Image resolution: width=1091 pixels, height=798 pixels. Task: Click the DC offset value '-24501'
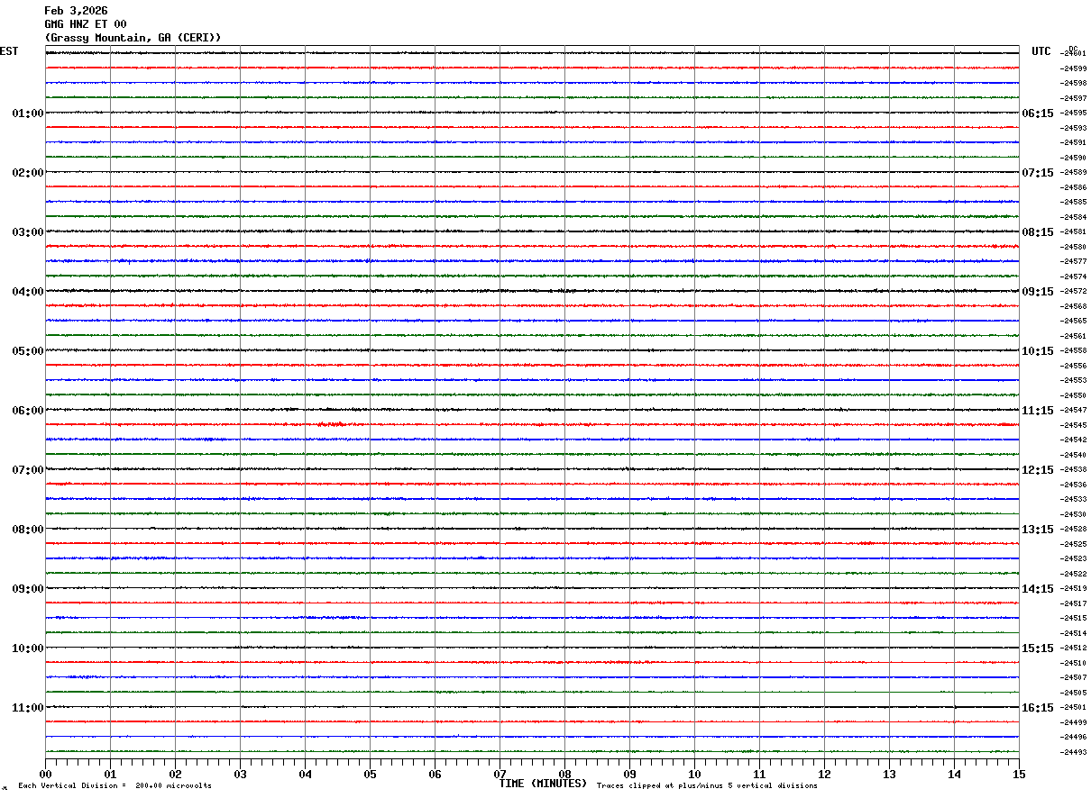point(1073,708)
